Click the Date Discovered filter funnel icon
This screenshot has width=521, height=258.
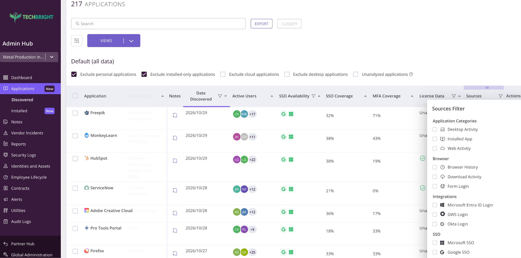[220, 96]
